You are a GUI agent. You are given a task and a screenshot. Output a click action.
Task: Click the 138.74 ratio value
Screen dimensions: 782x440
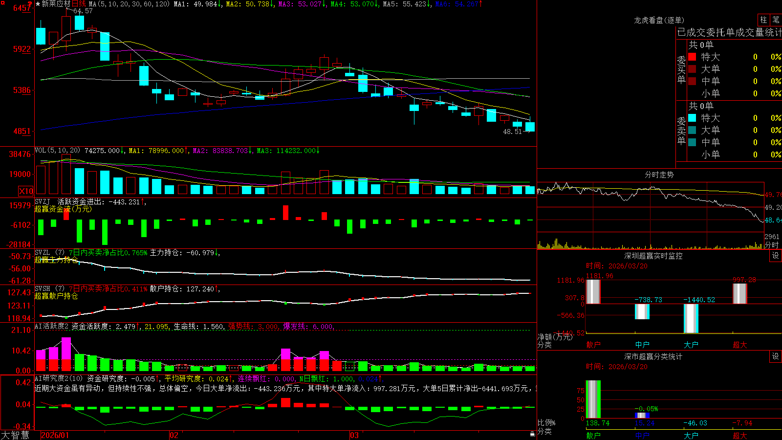tap(598, 423)
